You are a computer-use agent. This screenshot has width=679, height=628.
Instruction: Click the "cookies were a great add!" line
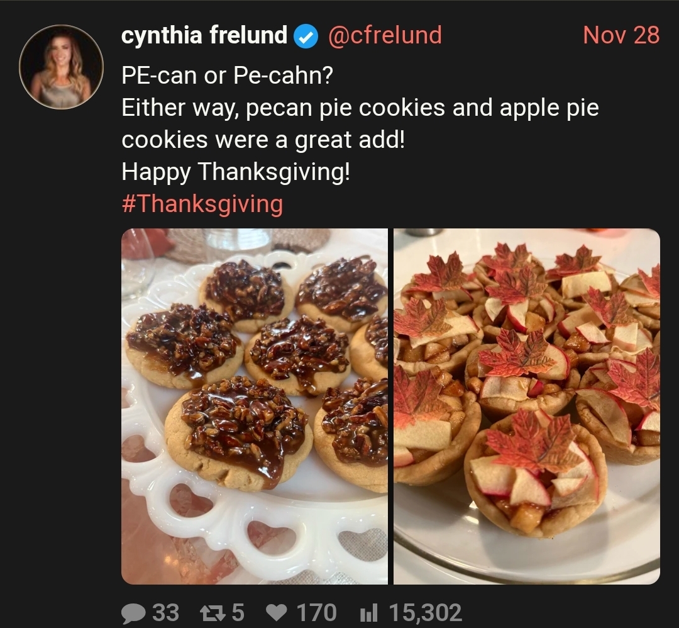coord(263,140)
